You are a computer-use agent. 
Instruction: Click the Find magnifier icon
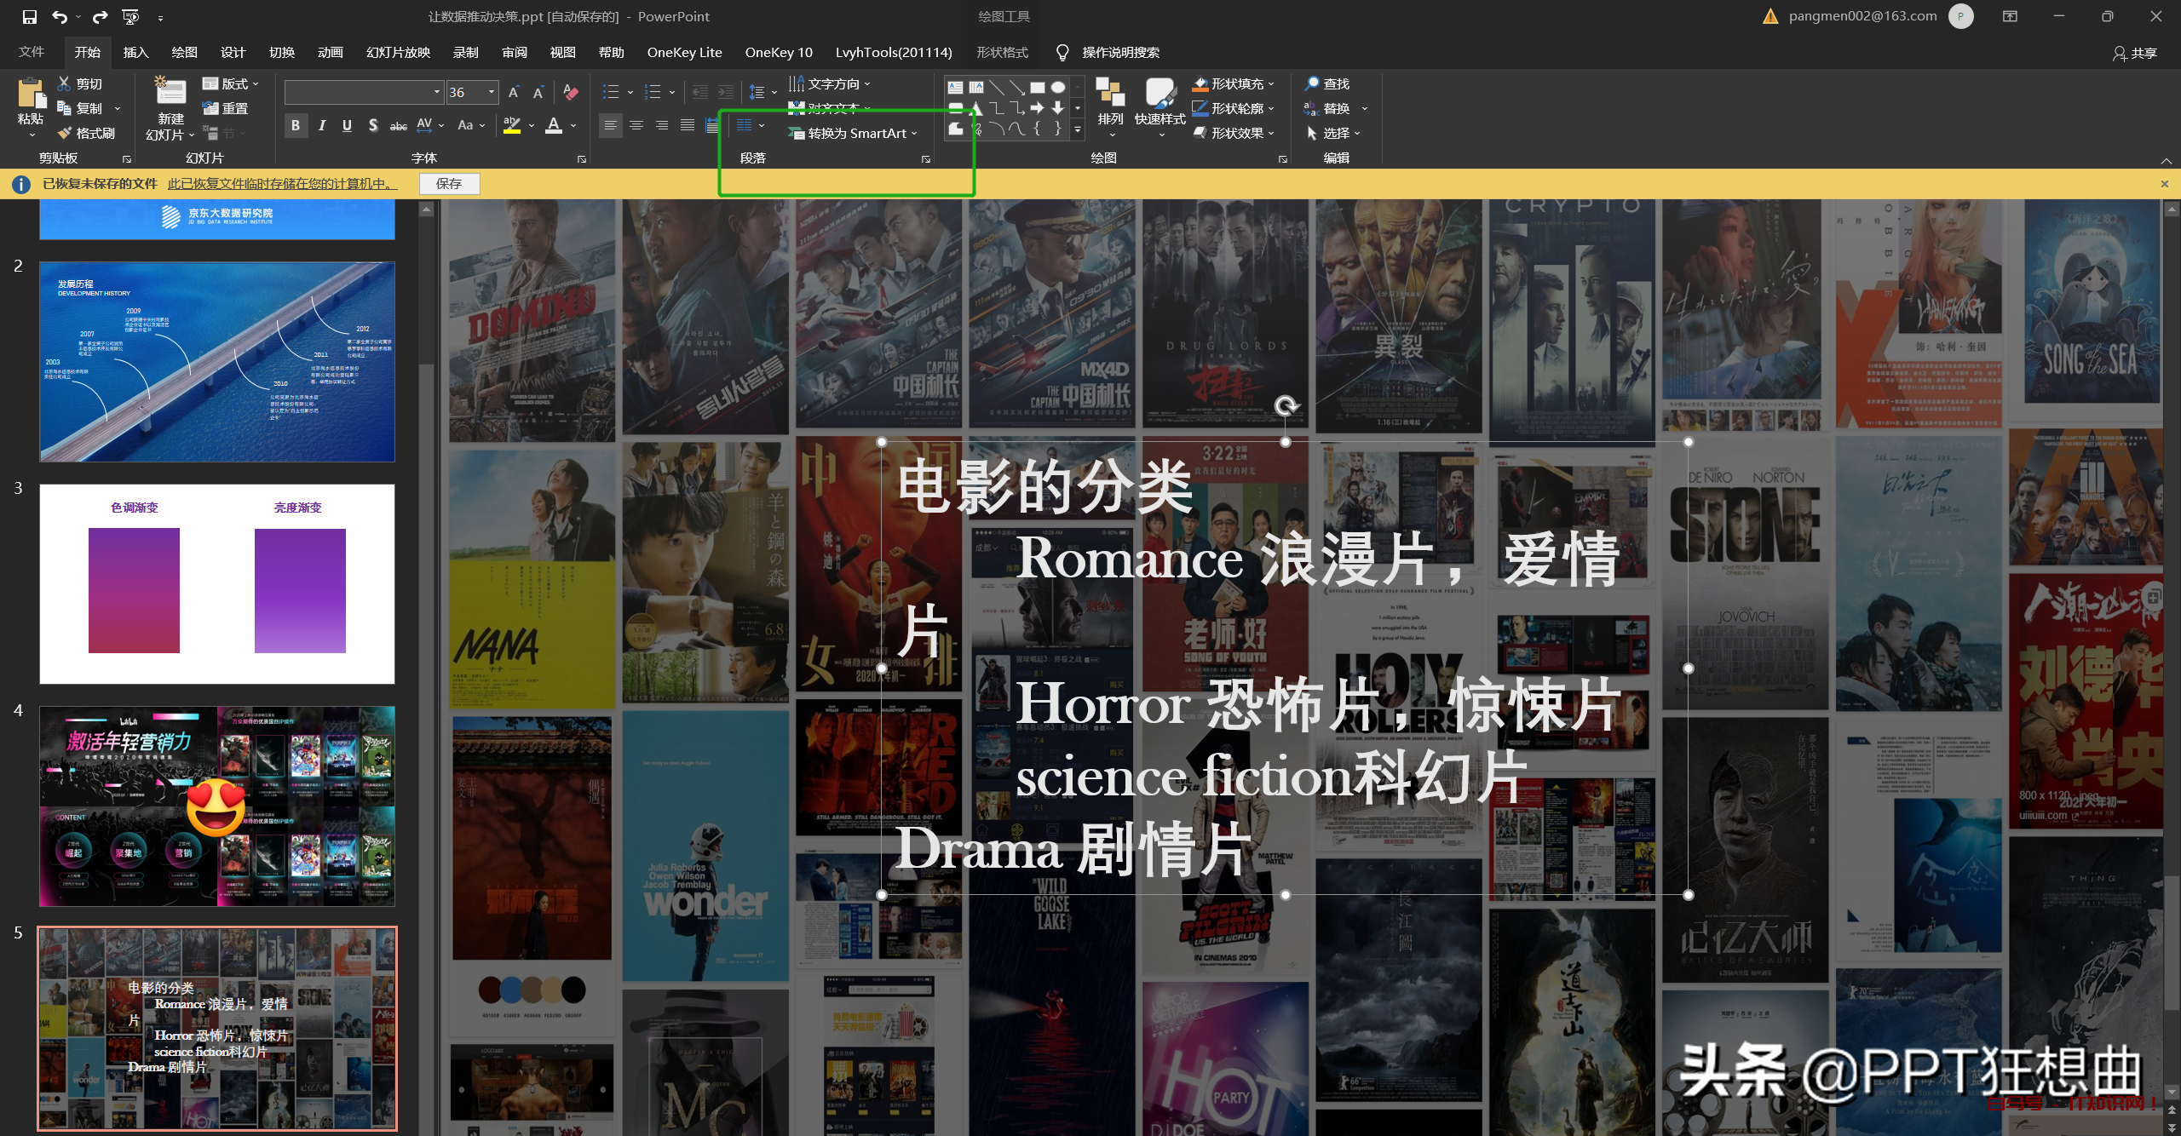[x=1312, y=83]
